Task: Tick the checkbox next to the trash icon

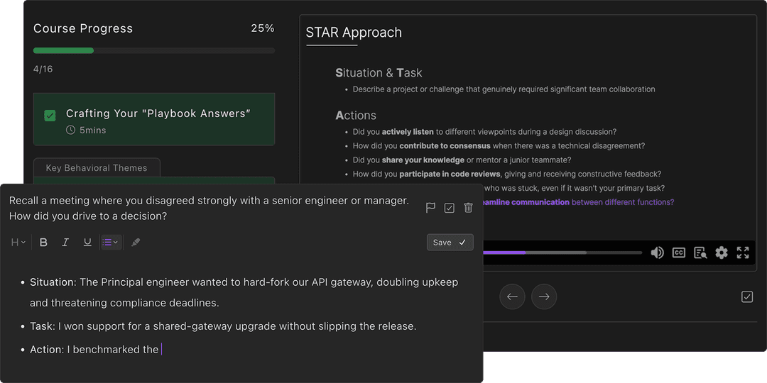Action: [x=450, y=208]
